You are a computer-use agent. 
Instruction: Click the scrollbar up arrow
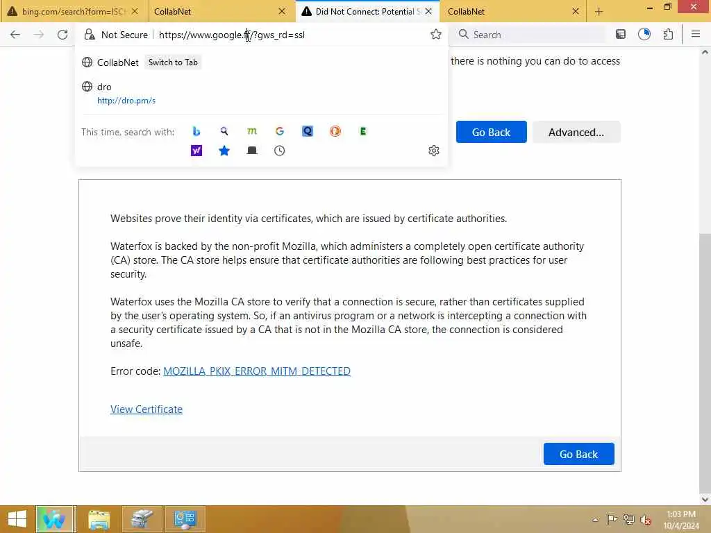(x=705, y=52)
